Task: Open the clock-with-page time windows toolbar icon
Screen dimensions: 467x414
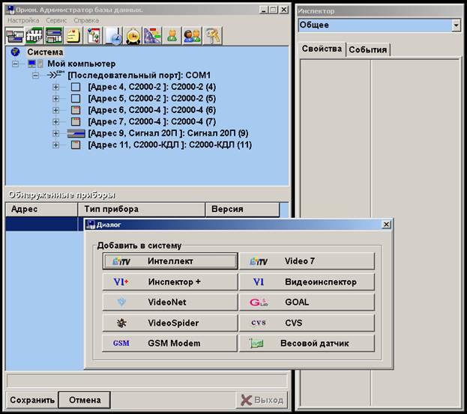Action: tap(113, 34)
